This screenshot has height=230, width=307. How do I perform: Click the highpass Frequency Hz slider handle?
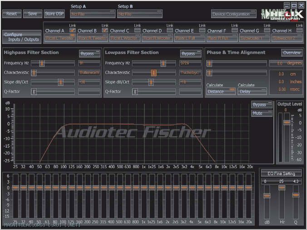coord(42,63)
